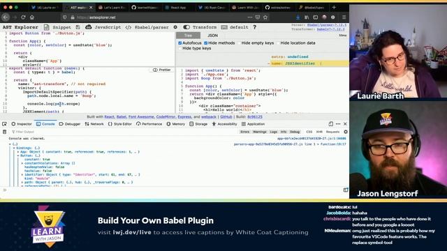Image resolution: width=447 pixels, height=251 pixels.
Task: Open the Network devtools tab
Action: [94, 124]
